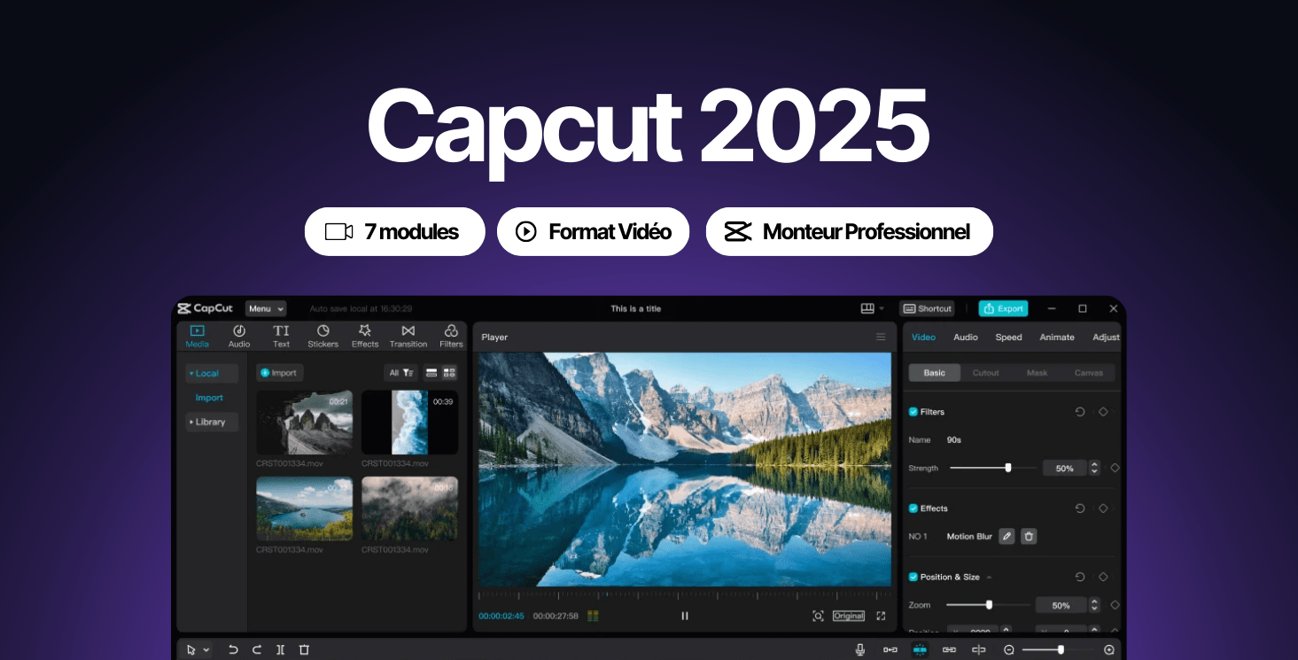
Task: Click the audio level meter icon in Player
Action: click(x=593, y=616)
